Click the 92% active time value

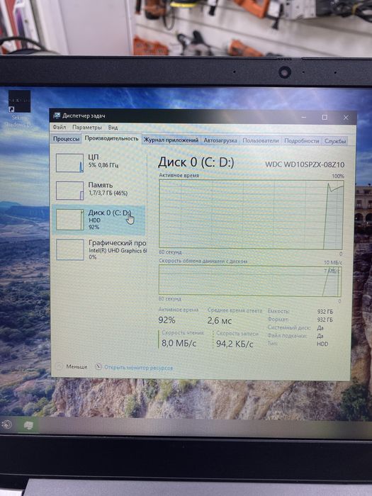[167, 320]
